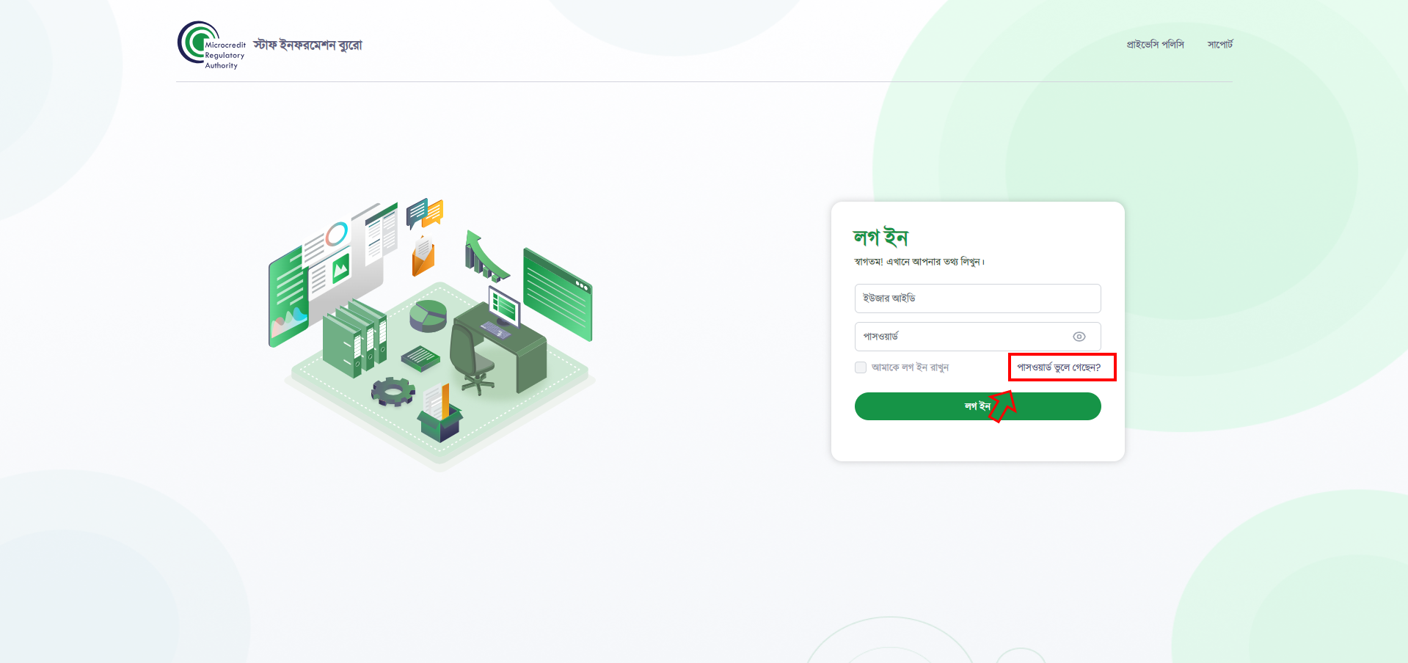The image size is (1408, 663).
Task: Click the green file binders graphic
Action: 355,338
